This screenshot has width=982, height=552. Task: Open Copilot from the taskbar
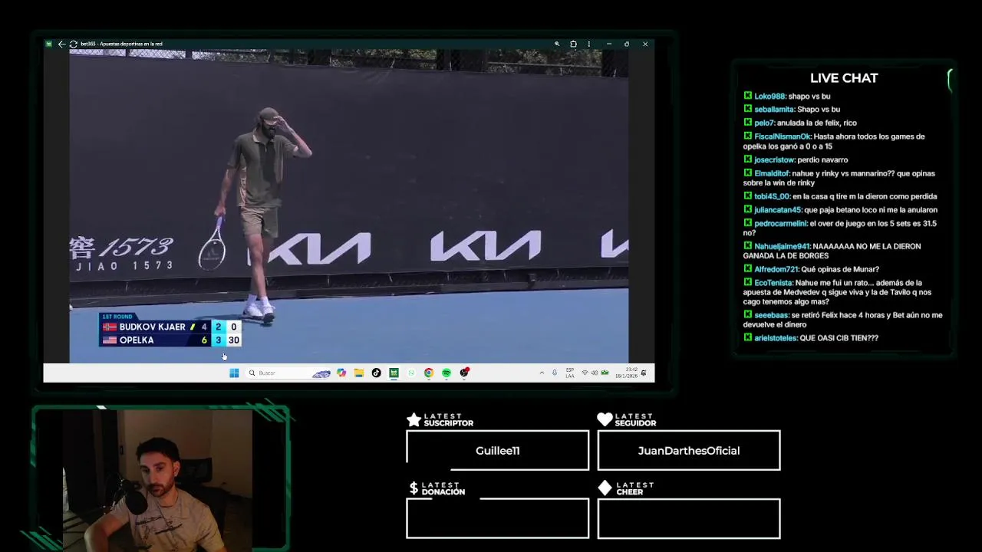coord(341,373)
